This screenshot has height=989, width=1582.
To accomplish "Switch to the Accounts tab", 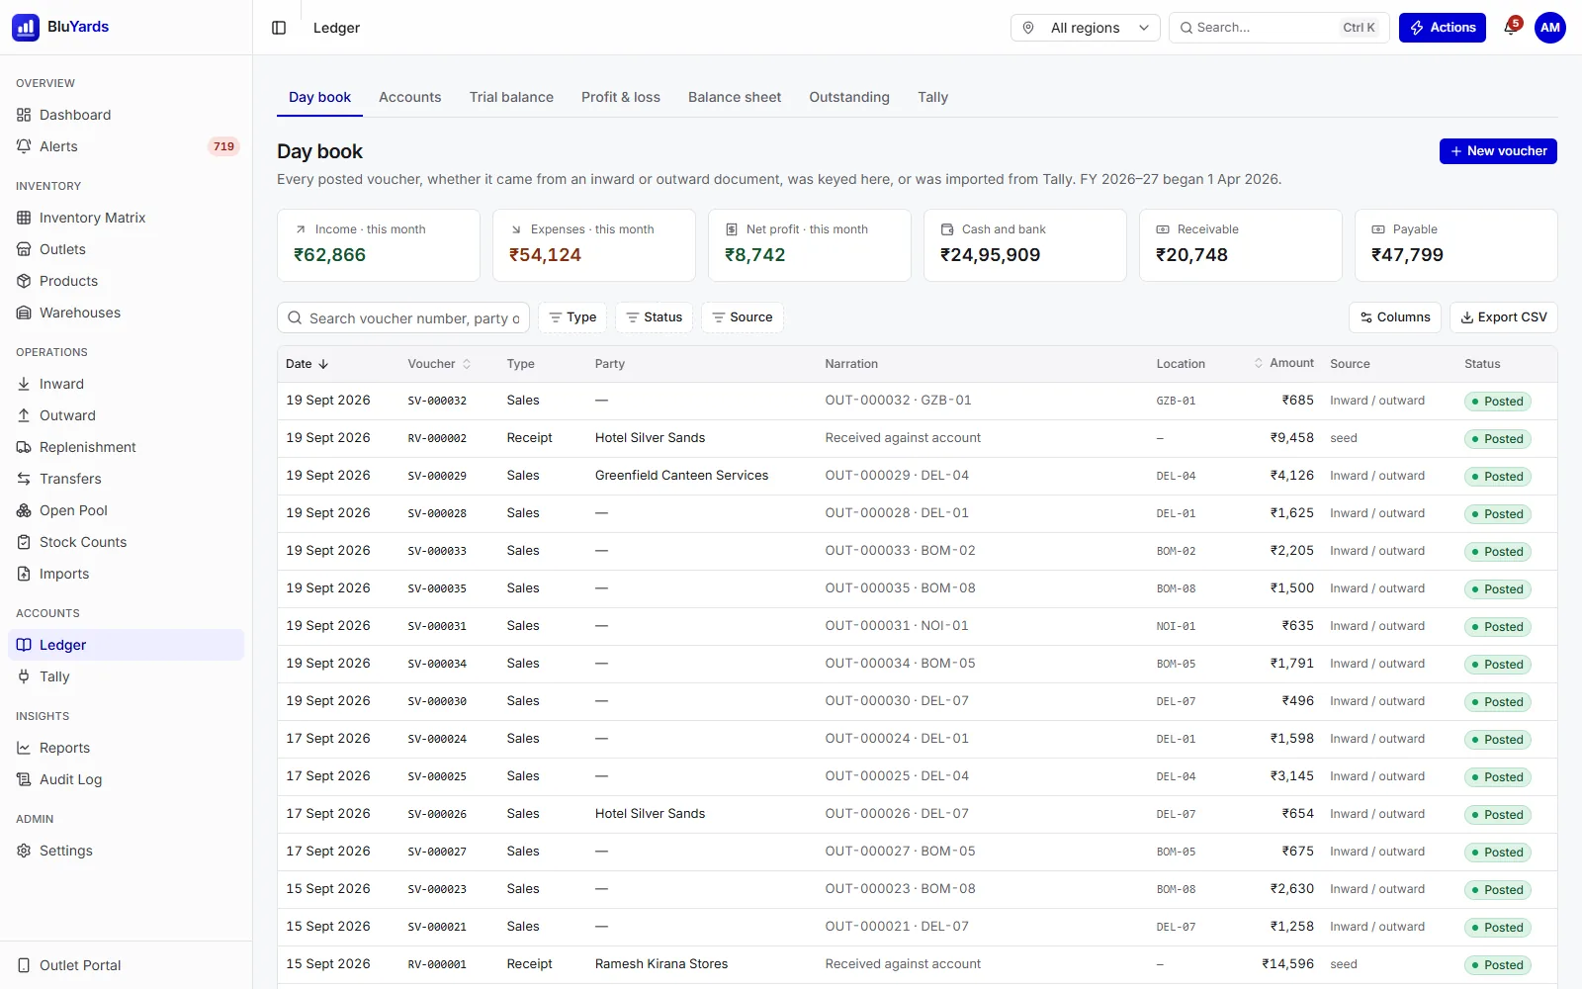I will (410, 97).
